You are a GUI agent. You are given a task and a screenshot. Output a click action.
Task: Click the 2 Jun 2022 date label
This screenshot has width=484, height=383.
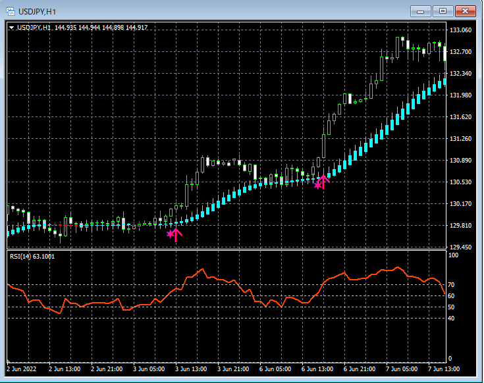(21, 369)
